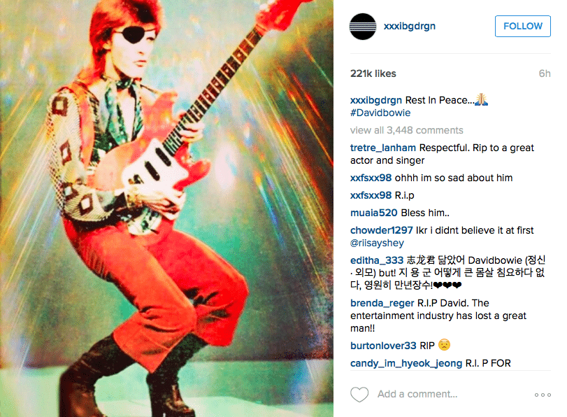Open candy_im_hyeok_jeong's profile
567x417 pixels.
(x=406, y=363)
